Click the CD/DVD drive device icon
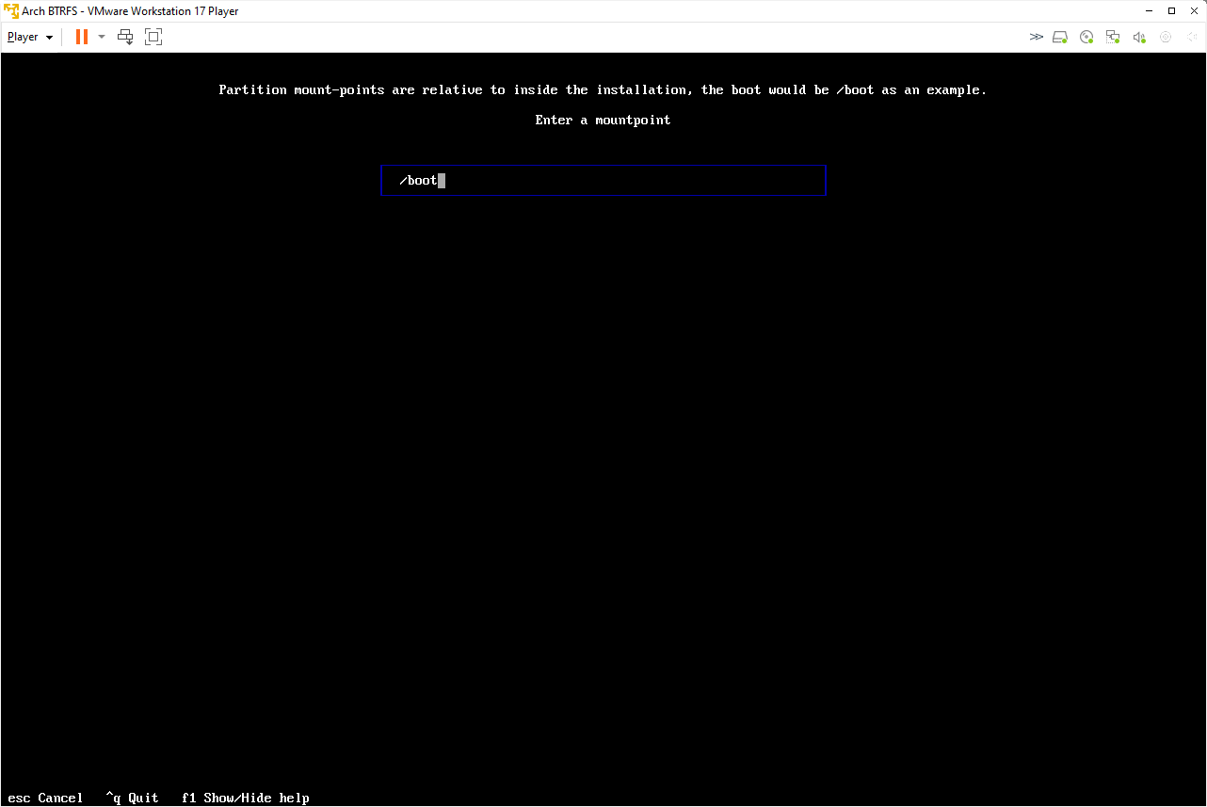Viewport: 1207px width, 807px height. coord(1086,37)
